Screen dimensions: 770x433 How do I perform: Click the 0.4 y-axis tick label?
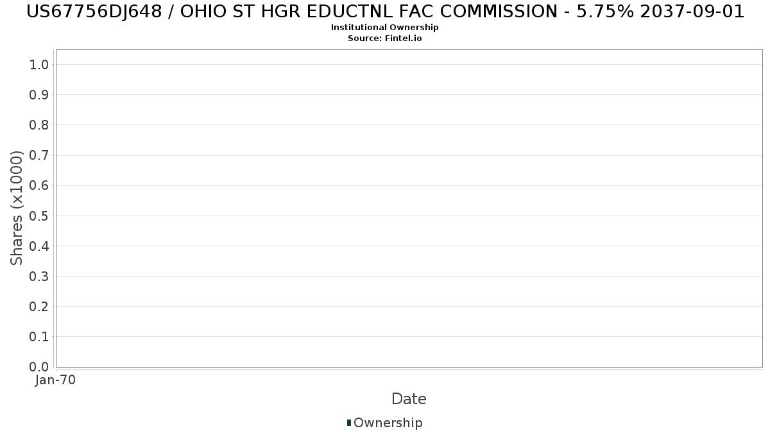pos(39,246)
